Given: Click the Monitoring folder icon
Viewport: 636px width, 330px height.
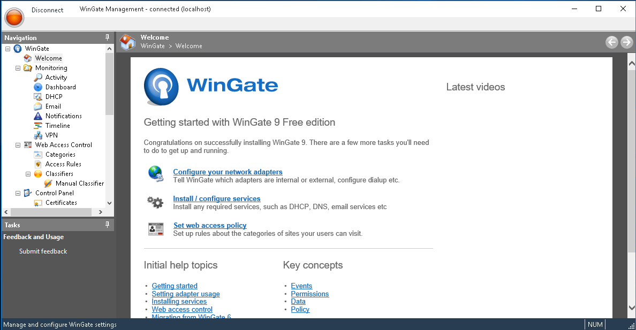Looking at the screenshot, I should pyautogui.click(x=28, y=68).
